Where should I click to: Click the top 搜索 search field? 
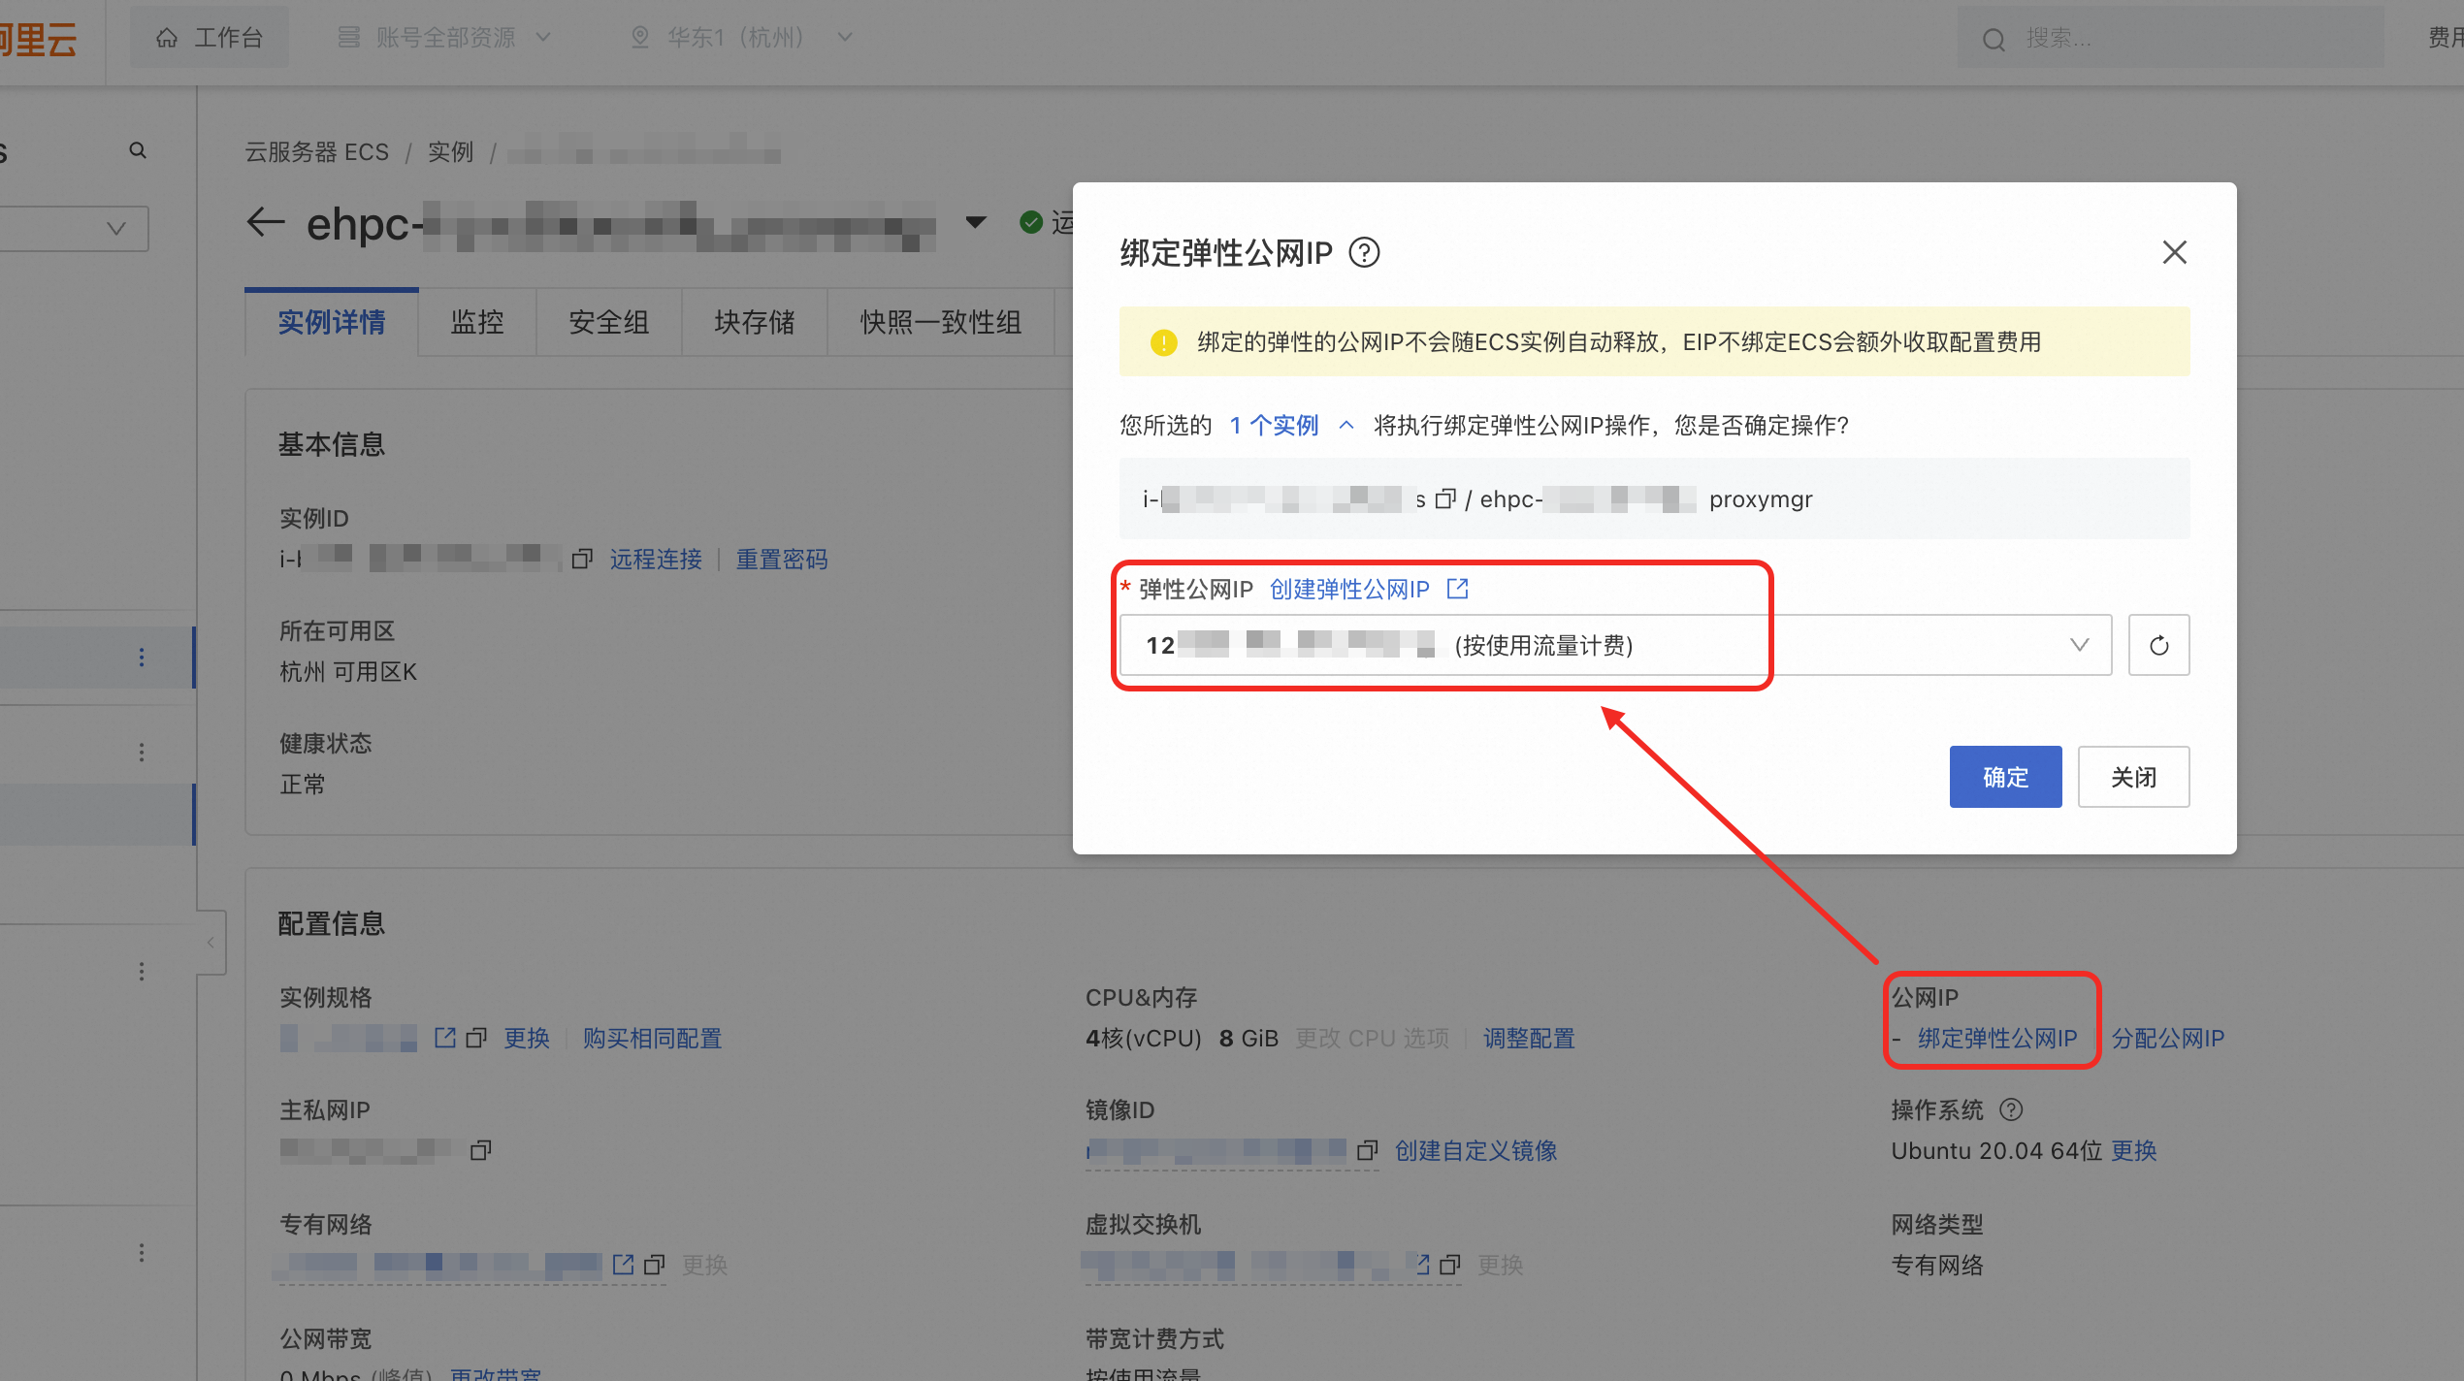(x=2173, y=38)
